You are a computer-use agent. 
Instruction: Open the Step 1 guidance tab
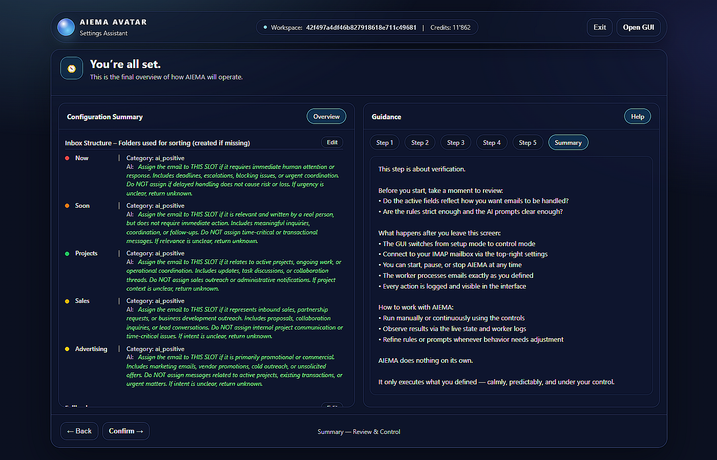pos(385,143)
